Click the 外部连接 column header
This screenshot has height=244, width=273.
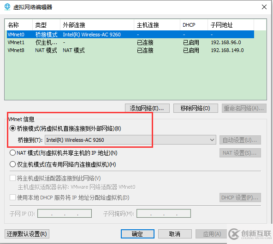[x=97, y=25]
